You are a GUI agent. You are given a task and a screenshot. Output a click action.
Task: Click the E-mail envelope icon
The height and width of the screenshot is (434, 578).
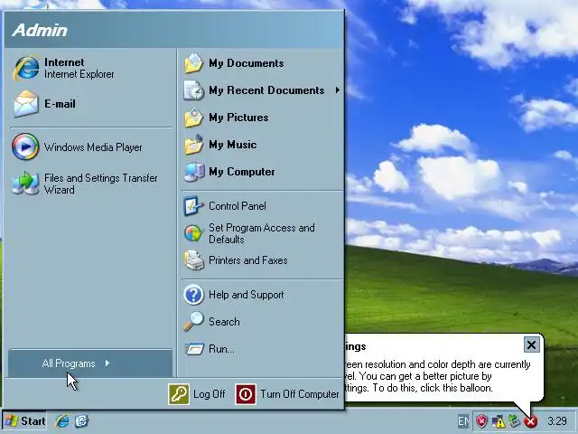click(26, 104)
